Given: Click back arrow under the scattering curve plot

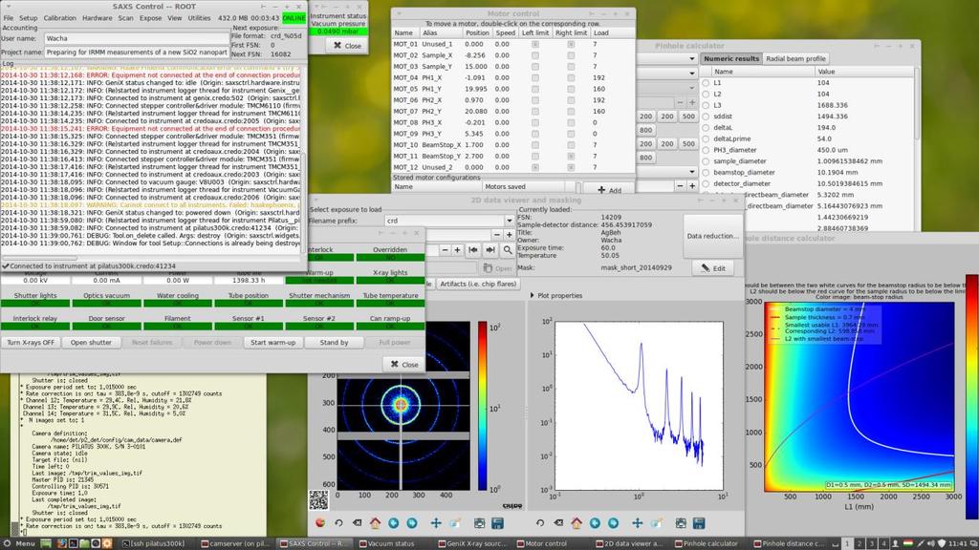Looking at the screenshot, I should 595,523.
